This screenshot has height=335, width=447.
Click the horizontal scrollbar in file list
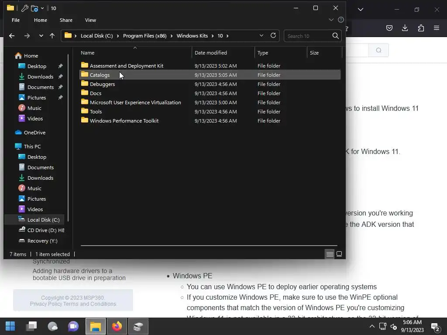209,245
